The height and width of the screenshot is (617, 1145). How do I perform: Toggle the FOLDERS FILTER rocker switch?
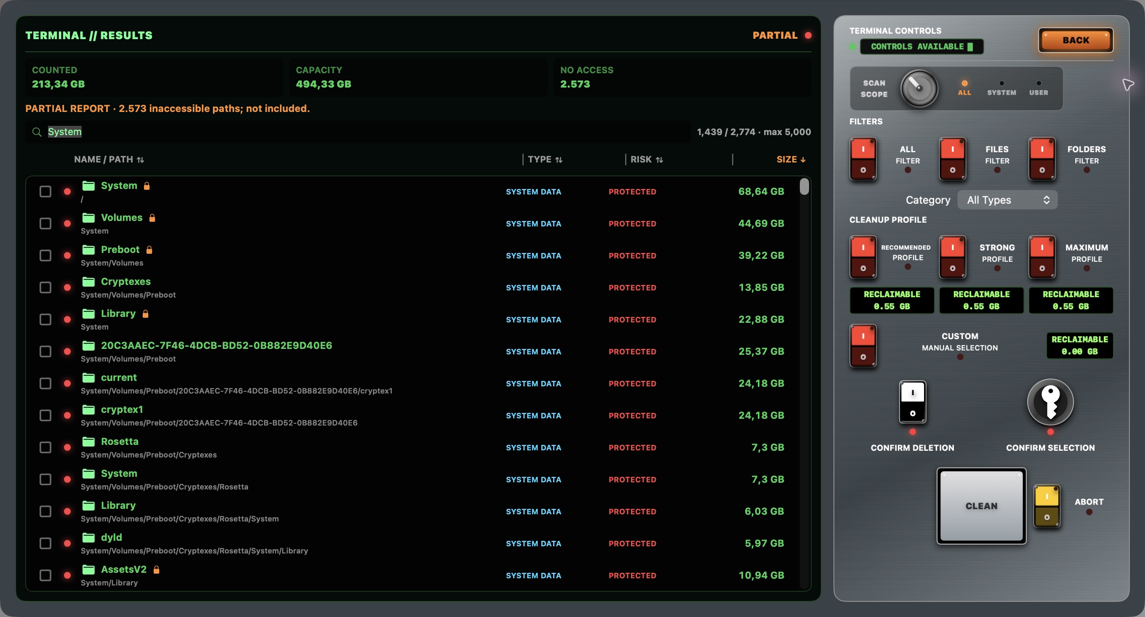pos(1042,159)
